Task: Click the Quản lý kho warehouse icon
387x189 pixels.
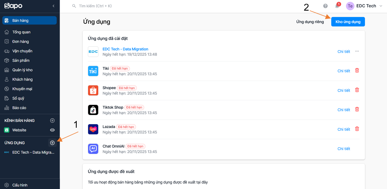Action: click(7, 70)
